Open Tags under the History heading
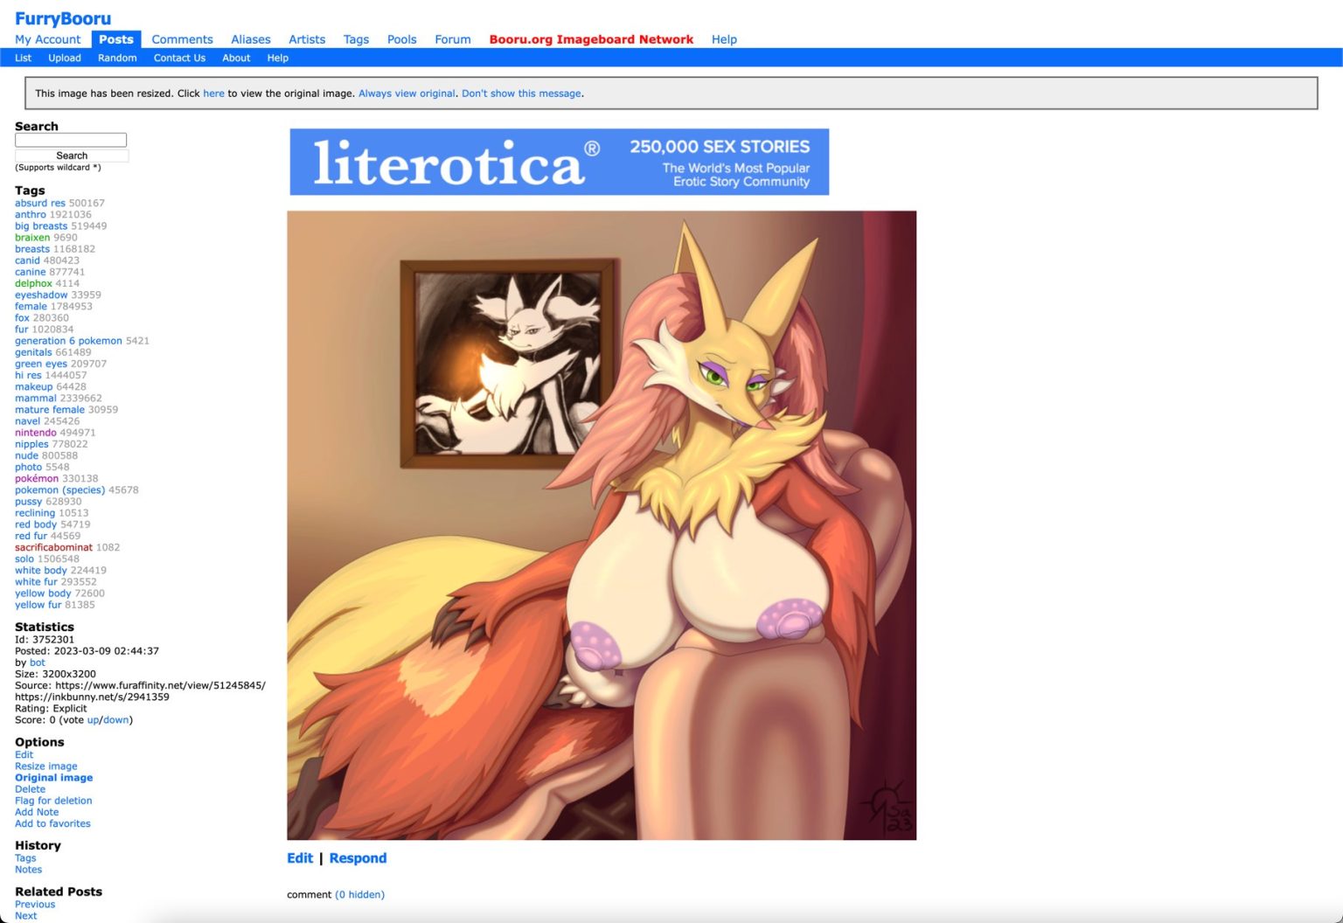This screenshot has height=923, width=1343. (x=25, y=858)
